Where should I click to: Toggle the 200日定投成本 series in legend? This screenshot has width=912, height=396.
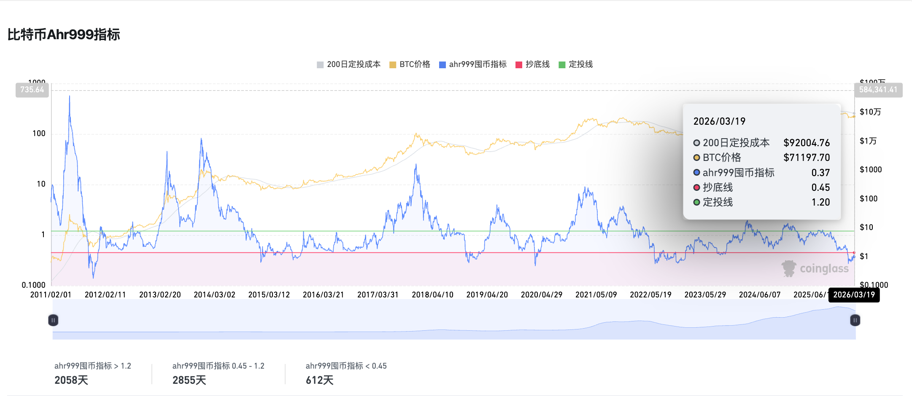click(349, 64)
